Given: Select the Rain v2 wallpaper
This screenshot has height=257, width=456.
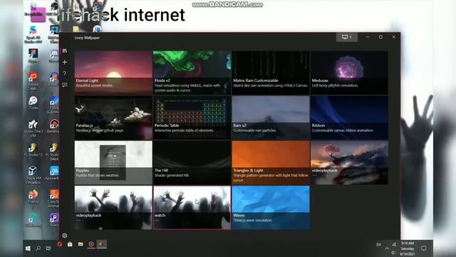Looking at the screenshot, I should pyautogui.click(x=271, y=117).
